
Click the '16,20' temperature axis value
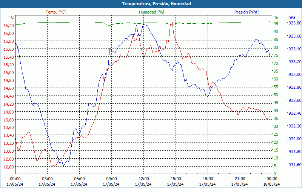[9, 26]
